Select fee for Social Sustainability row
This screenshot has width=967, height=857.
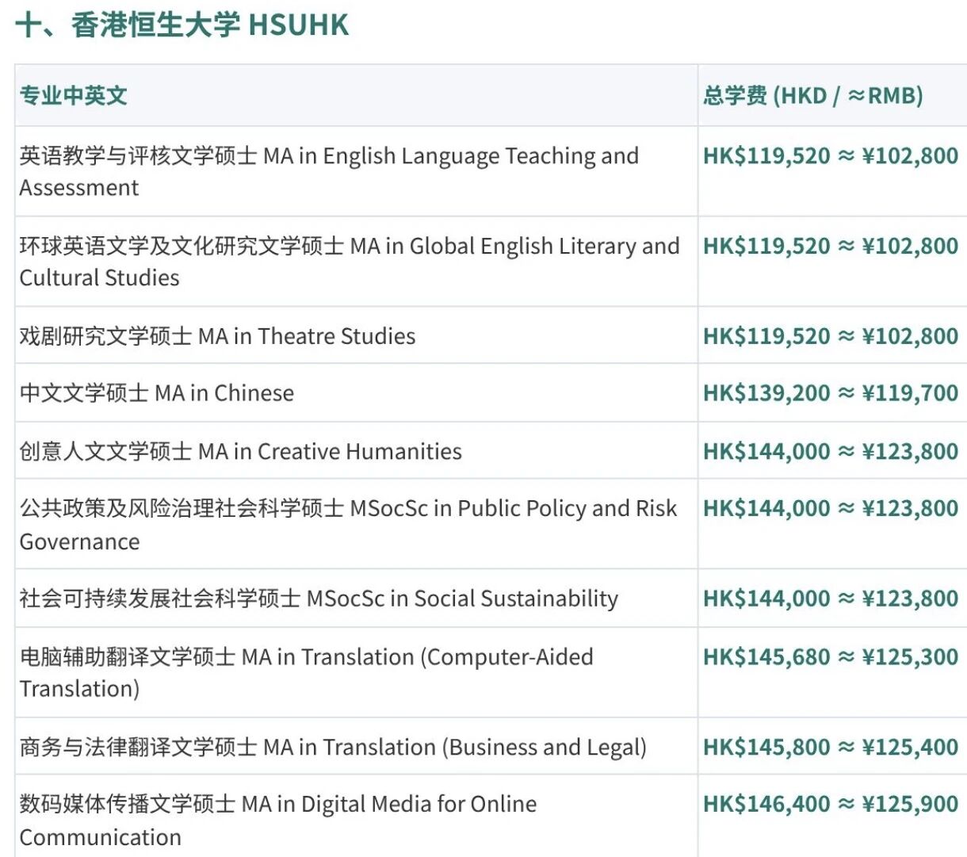pos(831,599)
